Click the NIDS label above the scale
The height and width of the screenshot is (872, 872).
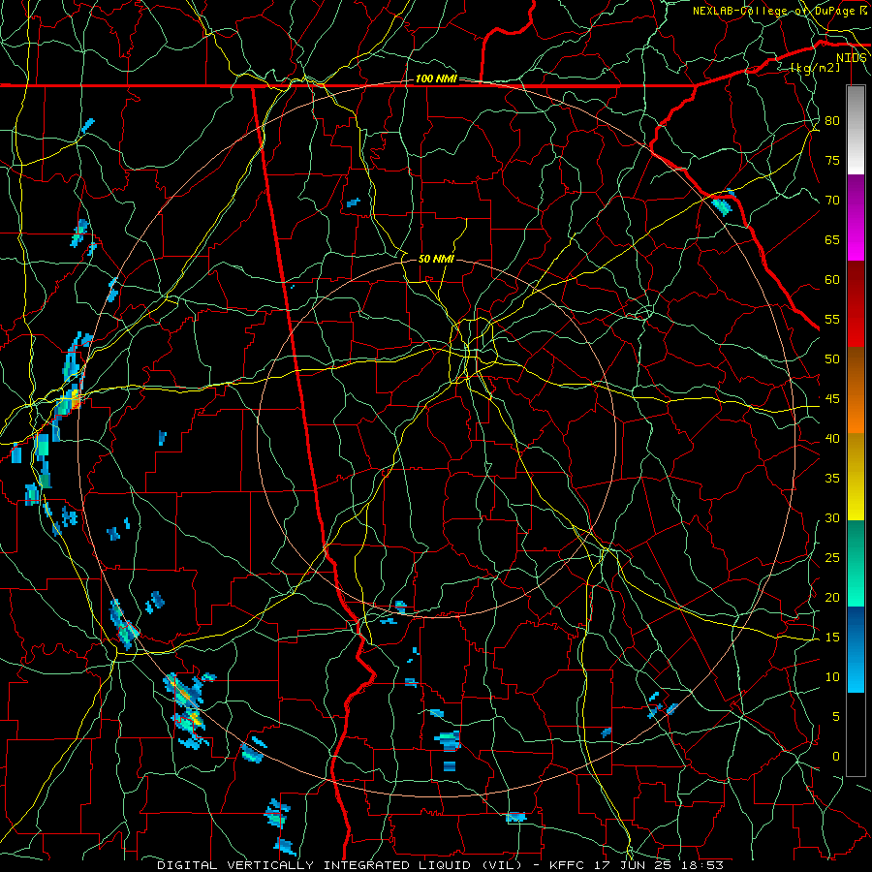(851, 58)
